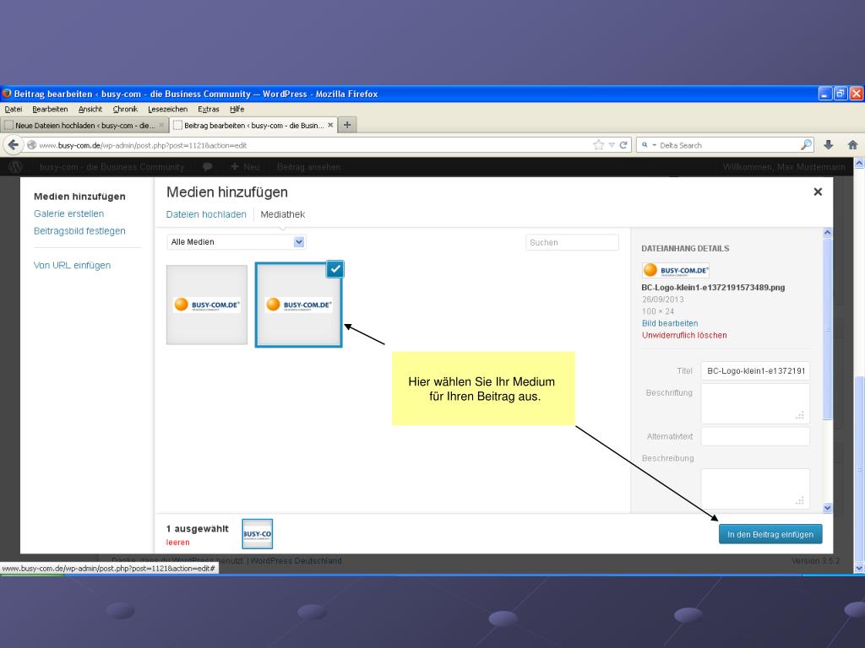Click the Alternativtext input field

[x=755, y=436]
